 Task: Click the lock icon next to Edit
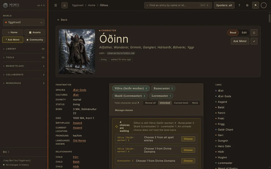(x=254, y=33)
